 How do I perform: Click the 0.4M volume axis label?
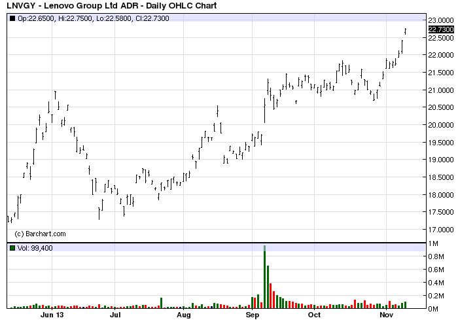pos(436,283)
